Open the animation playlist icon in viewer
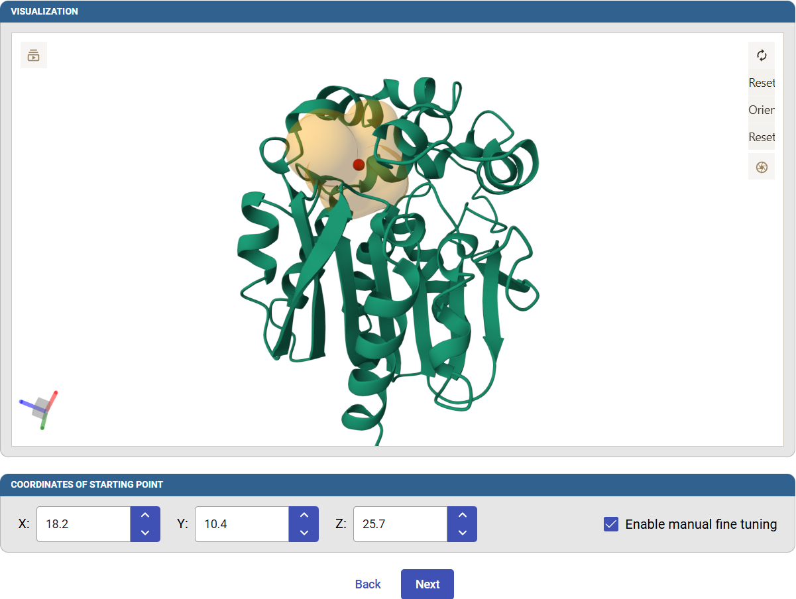This screenshot has height=599, width=796. [34, 56]
